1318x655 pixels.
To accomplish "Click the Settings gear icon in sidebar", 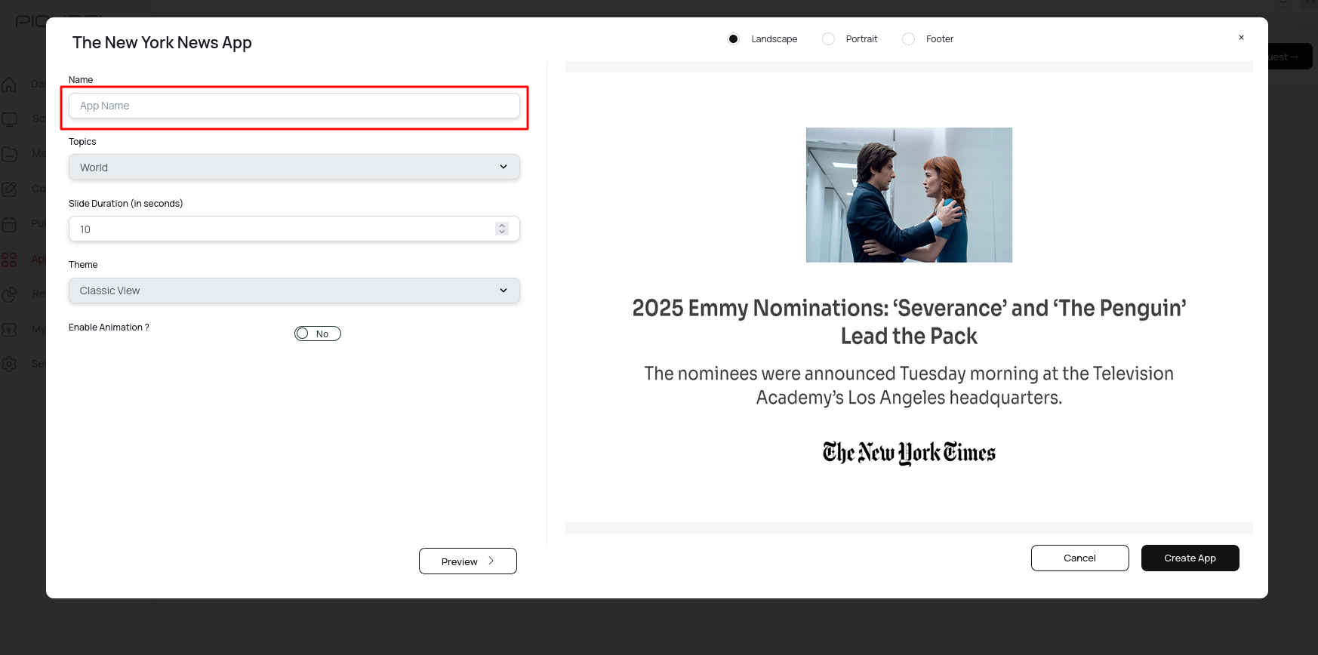I will click(9, 364).
